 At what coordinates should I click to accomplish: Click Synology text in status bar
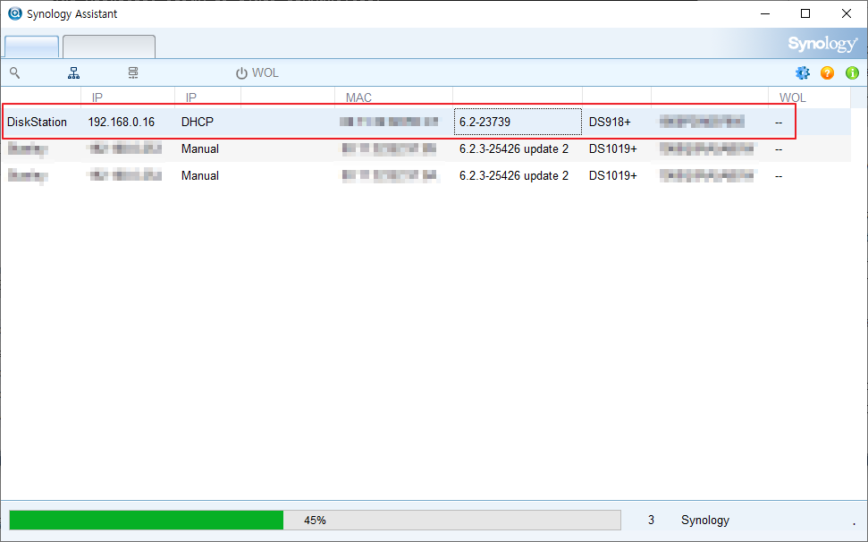click(705, 520)
